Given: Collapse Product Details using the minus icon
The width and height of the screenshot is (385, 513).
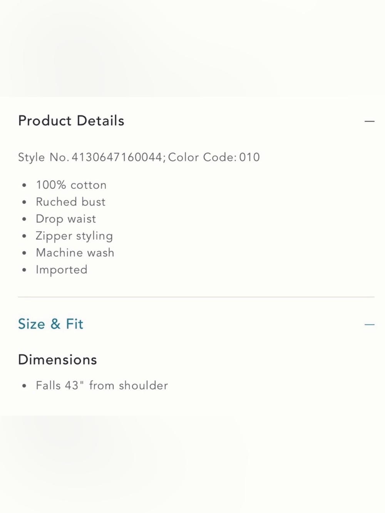Looking at the screenshot, I should pos(369,121).
